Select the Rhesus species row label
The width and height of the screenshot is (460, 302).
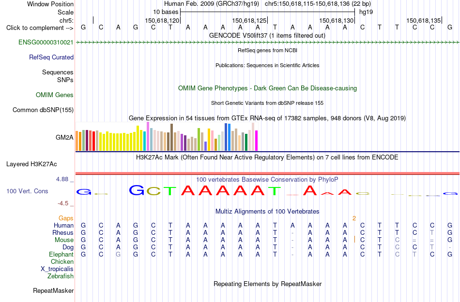pyautogui.click(x=63, y=233)
